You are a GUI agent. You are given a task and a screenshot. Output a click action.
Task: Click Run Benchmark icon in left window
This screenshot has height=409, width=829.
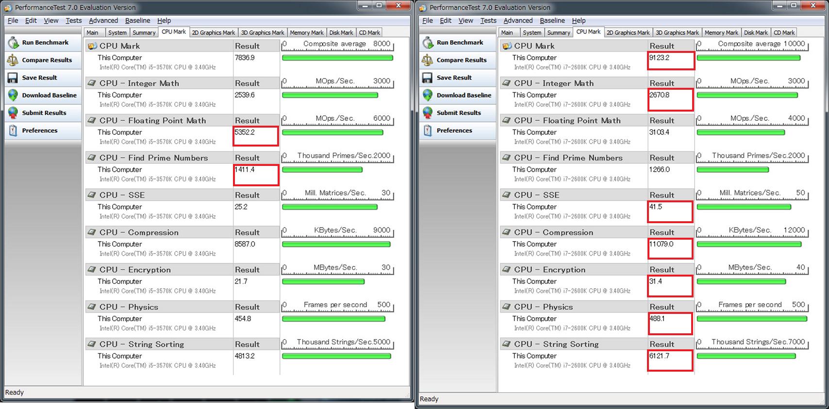tap(13, 42)
